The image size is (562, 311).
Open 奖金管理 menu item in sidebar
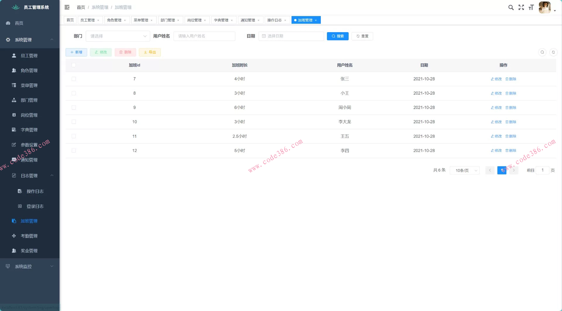[x=29, y=251]
